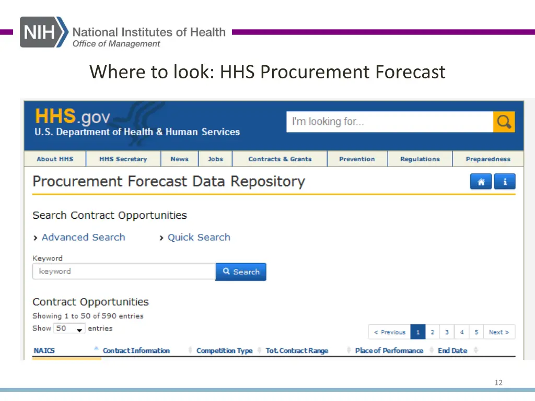This screenshot has height=401, width=535.
Task: Expand Advanced Search options
Action: [83, 237]
